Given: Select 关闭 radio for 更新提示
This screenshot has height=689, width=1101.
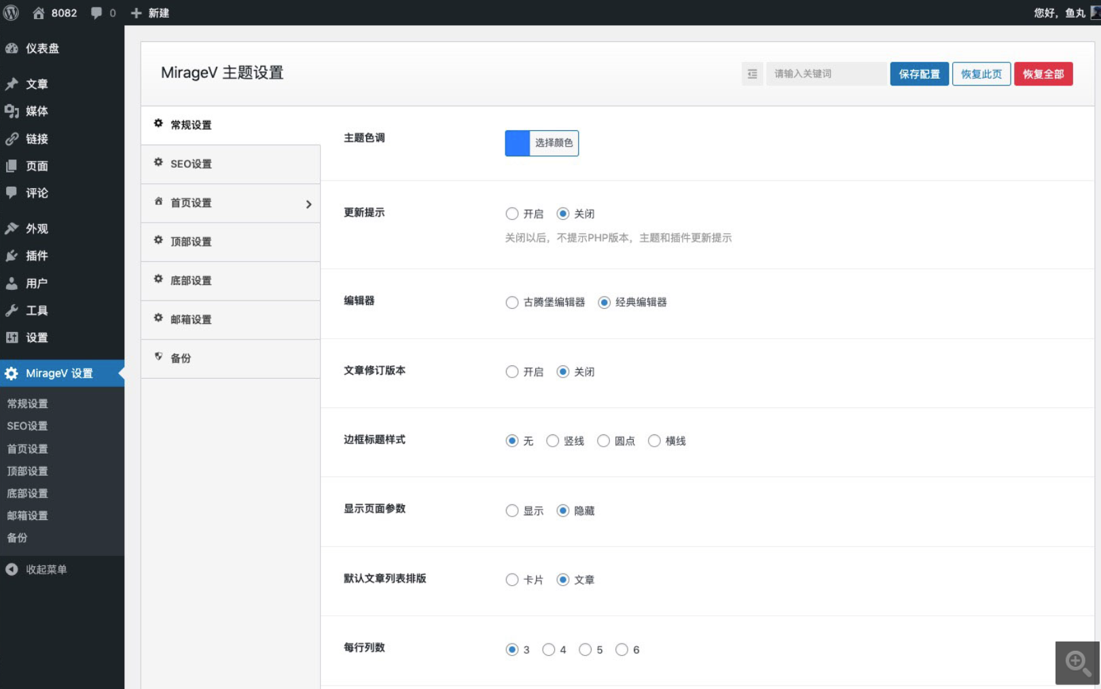Looking at the screenshot, I should pyautogui.click(x=562, y=214).
